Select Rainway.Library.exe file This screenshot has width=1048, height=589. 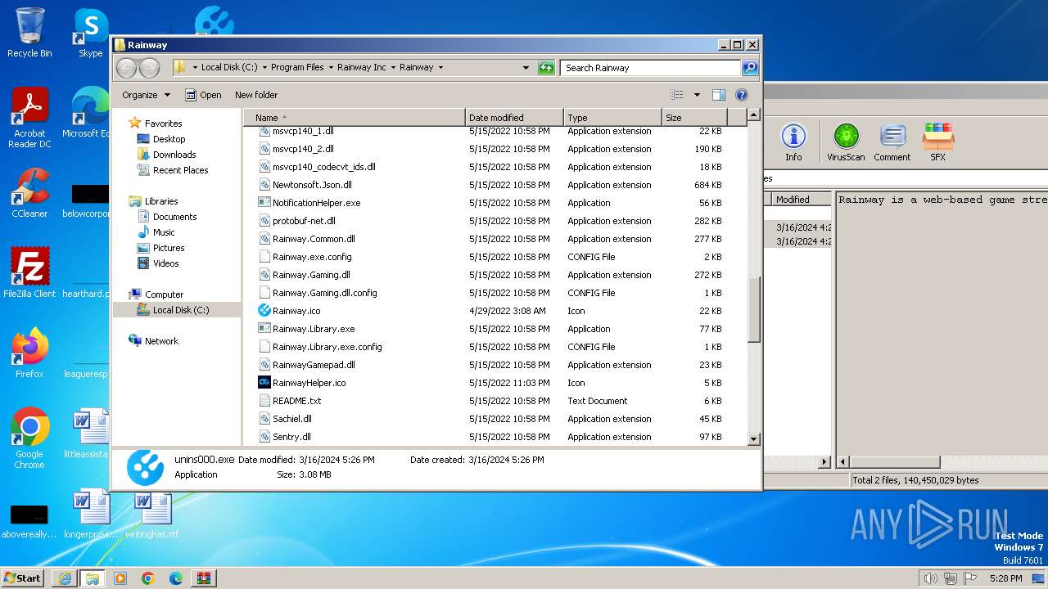tap(306, 329)
